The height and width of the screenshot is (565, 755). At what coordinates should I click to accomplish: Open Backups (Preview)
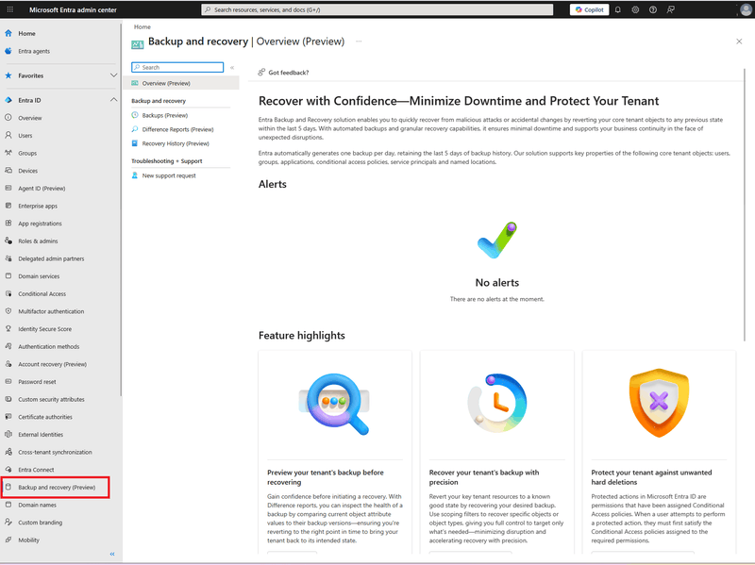click(x=164, y=115)
